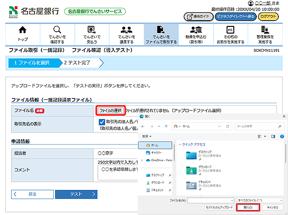Image resolution: width=288 pixels, height=215 pixels.
Task: Open でんさいを確認する magnifier menu
Action: [x=57, y=33]
